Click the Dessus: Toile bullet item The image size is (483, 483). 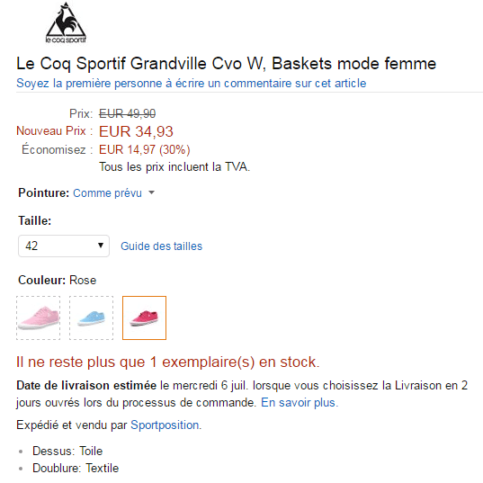(x=67, y=451)
